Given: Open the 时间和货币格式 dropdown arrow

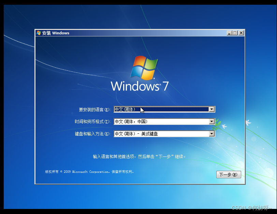Looking at the screenshot, I should [x=212, y=121].
